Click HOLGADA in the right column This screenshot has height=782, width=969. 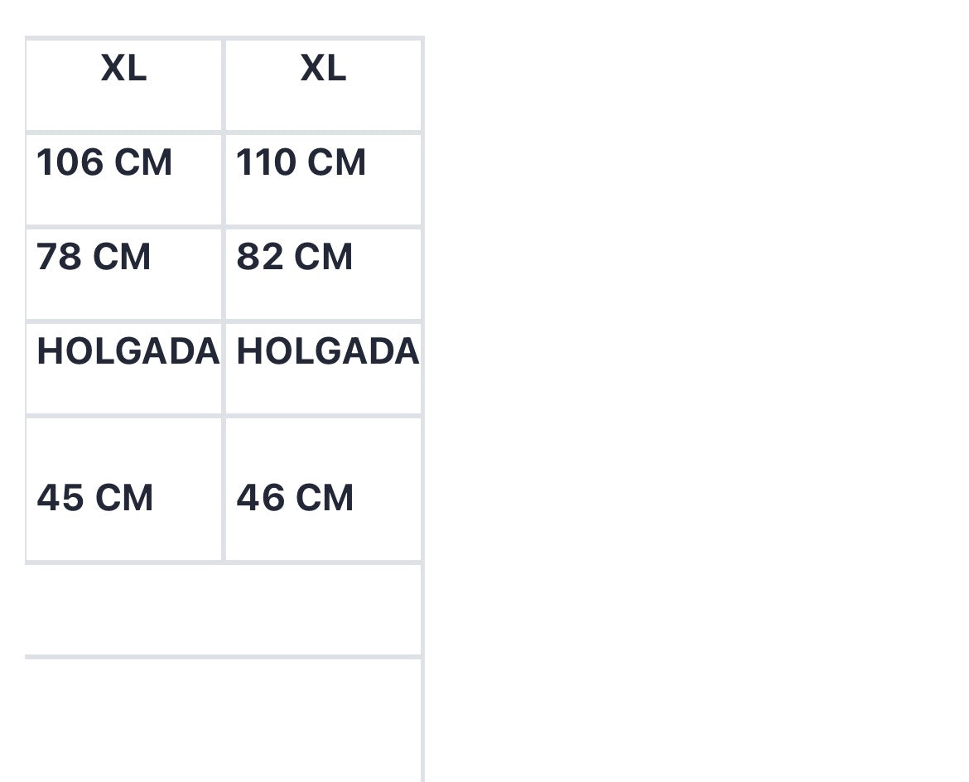(x=327, y=352)
